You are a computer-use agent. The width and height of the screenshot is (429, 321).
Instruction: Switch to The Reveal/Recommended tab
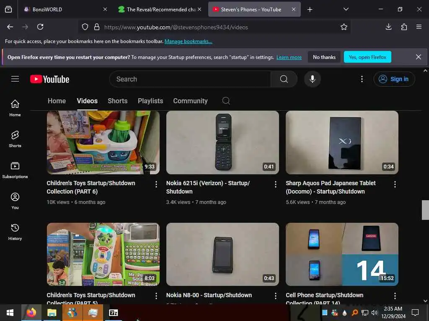(x=160, y=9)
